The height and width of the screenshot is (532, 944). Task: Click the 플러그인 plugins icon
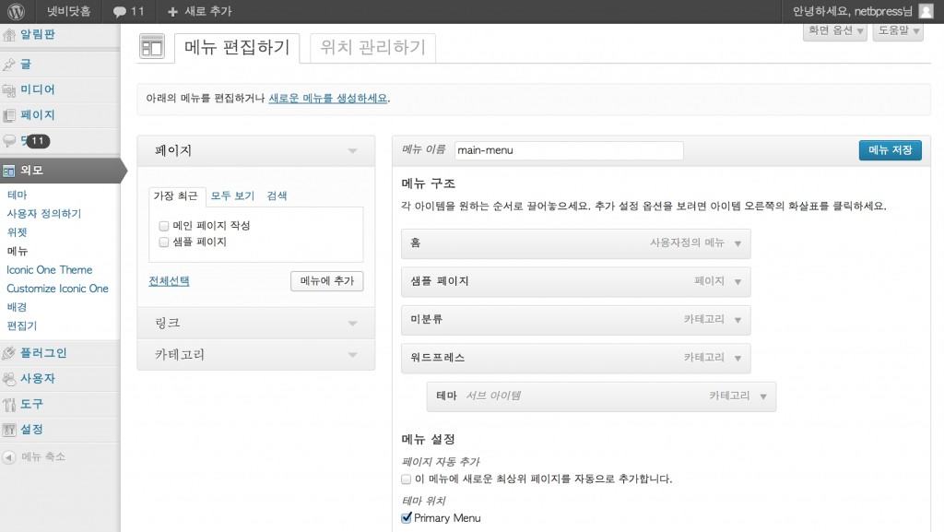tap(9, 353)
